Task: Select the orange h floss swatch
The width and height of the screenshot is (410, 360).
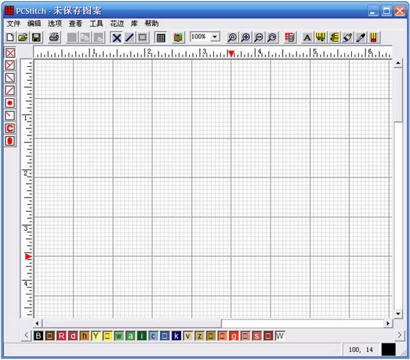Action: click(85, 336)
